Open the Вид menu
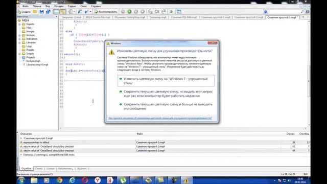The image size is (327, 184). tap(48, 6)
